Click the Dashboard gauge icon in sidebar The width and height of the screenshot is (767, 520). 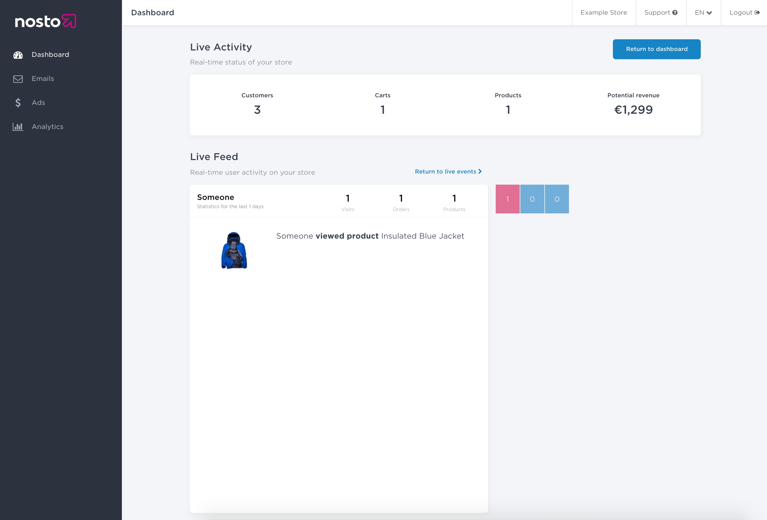[18, 55]
